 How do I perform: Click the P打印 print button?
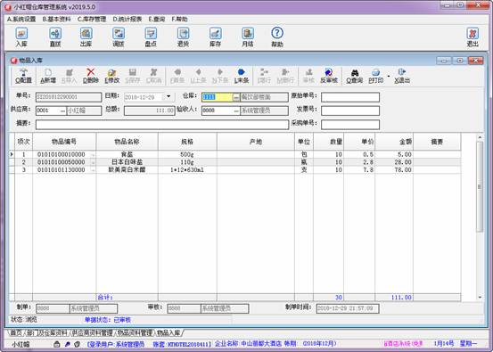point(375,76)
